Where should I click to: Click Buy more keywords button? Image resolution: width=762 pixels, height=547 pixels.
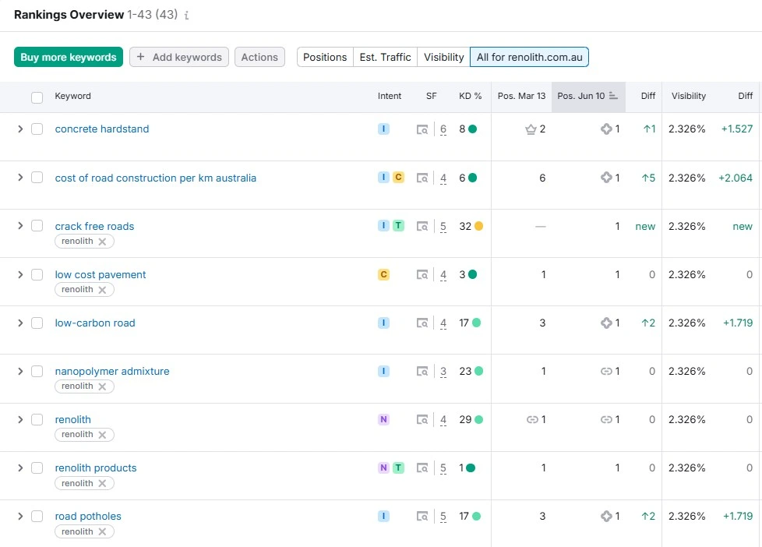[69, 57]
